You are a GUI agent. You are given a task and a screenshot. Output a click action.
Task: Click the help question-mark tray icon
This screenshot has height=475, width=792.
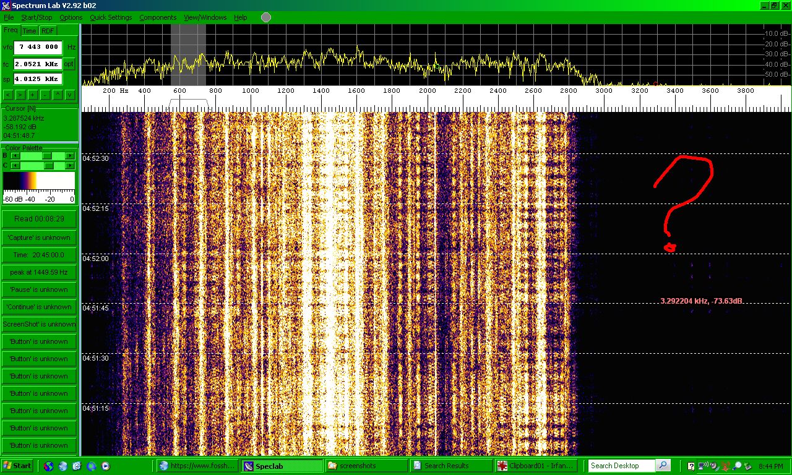click(x=691, y=466)
